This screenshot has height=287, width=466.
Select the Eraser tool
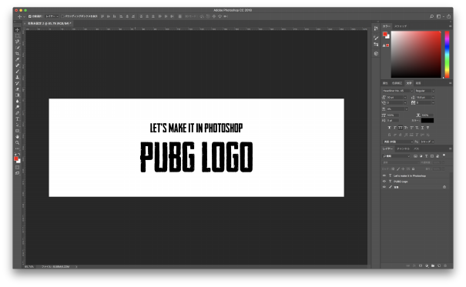[17, 89]
